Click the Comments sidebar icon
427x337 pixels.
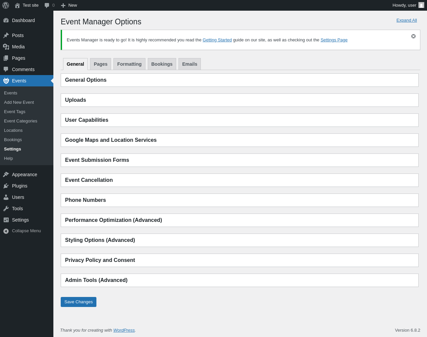click(x=6, y=69)
